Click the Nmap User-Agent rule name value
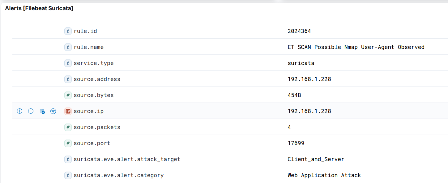The image size is (448, 183). tap(356, 47)
